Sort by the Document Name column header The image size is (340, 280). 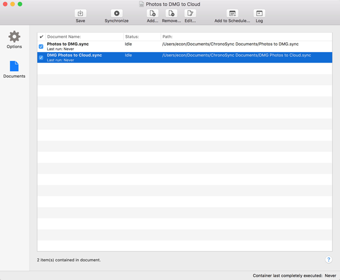tap(84, 37)
